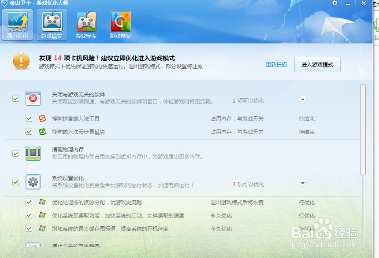This screenshot has height=258, width=379.
Task: Click 待结束 status of 搜狗输入法云计算模块
Action: click(x=307, y=132)
